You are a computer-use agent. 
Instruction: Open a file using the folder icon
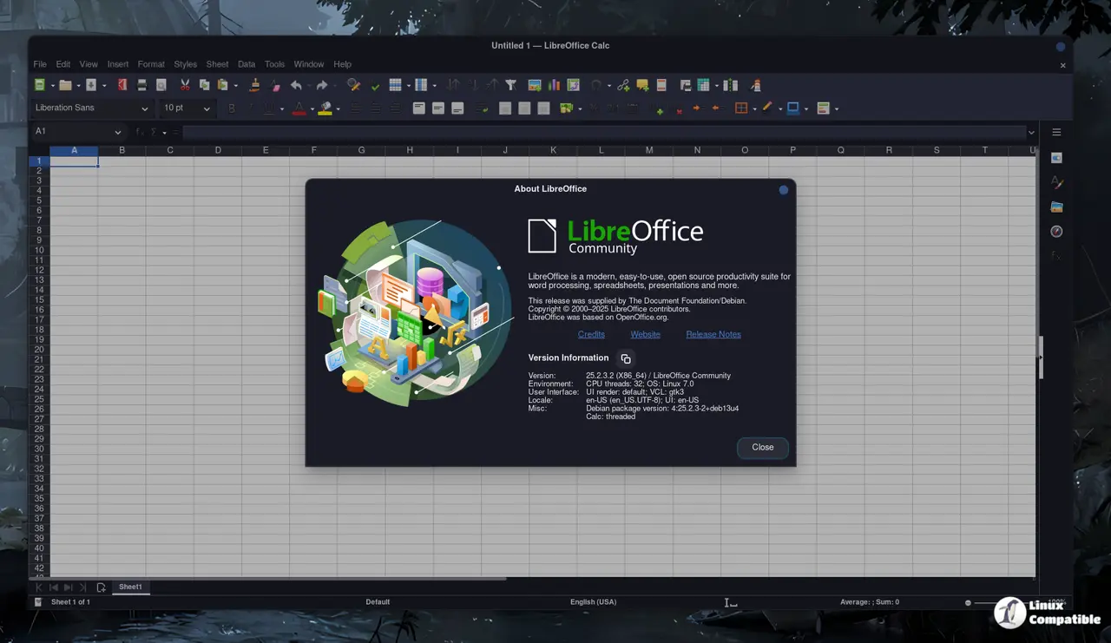(x=65, y=85)
